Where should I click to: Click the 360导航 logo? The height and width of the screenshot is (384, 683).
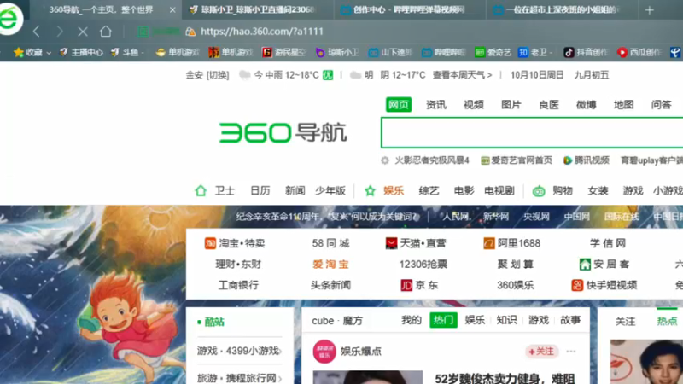pos(283,132)
